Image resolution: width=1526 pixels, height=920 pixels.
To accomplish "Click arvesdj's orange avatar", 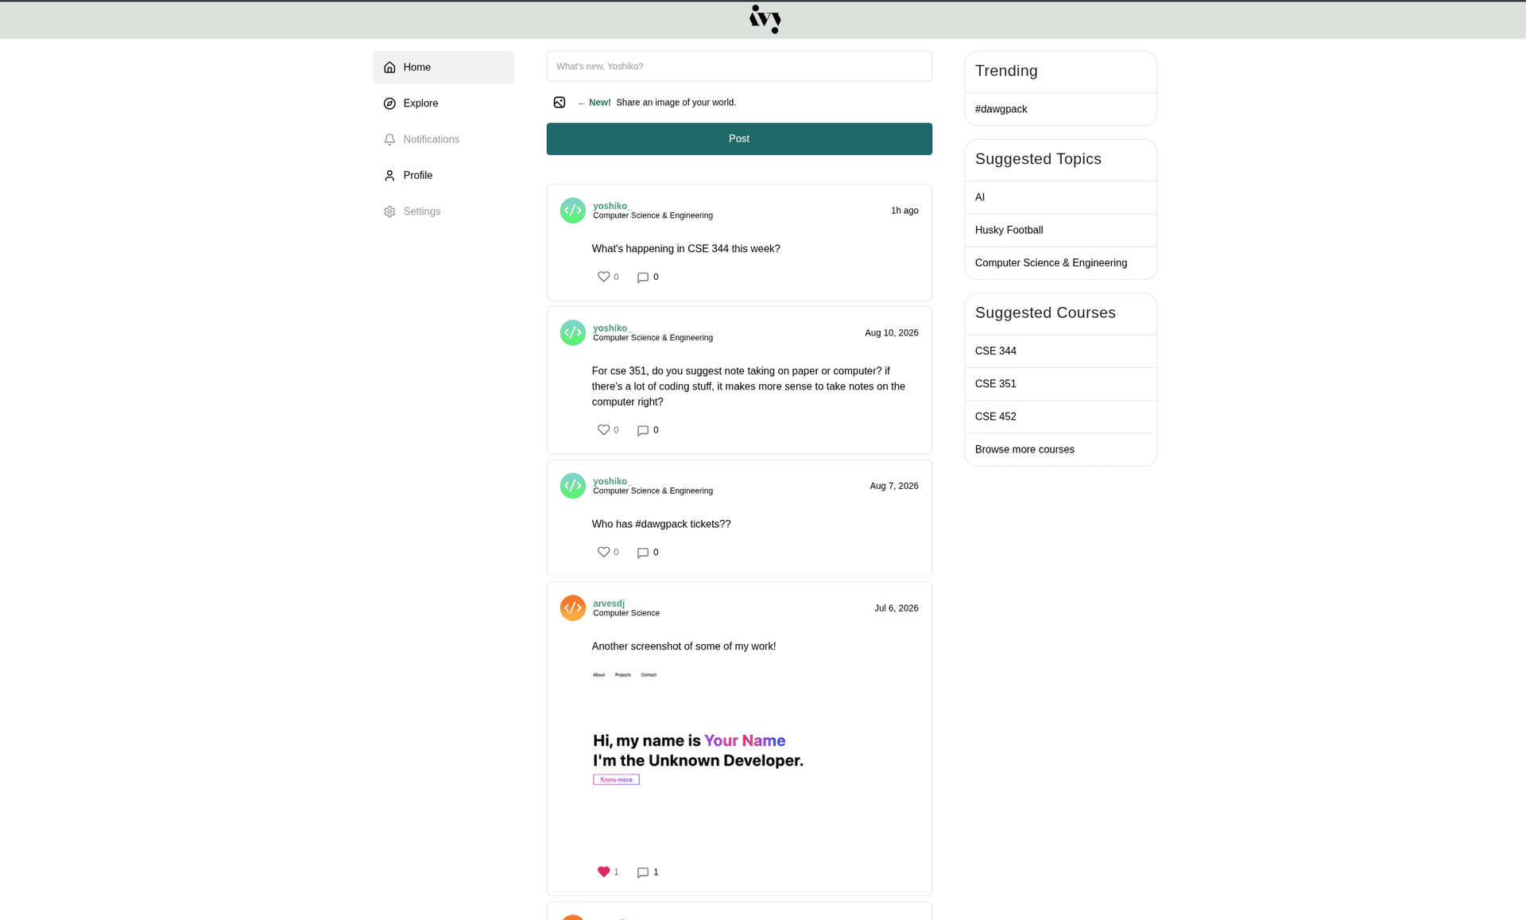I will click(572, 608).
